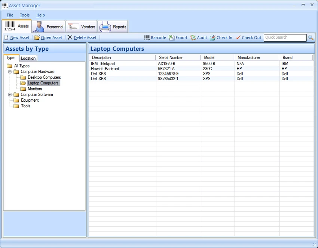
Task: Select the All Types tree item
Action: pyautogui.click(x=22, y=66)
